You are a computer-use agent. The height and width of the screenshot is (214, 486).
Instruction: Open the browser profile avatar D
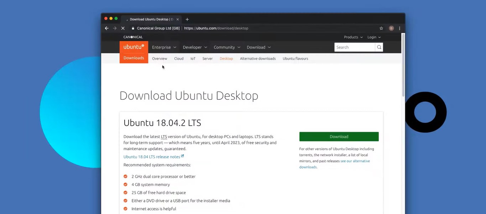(391, 28)
